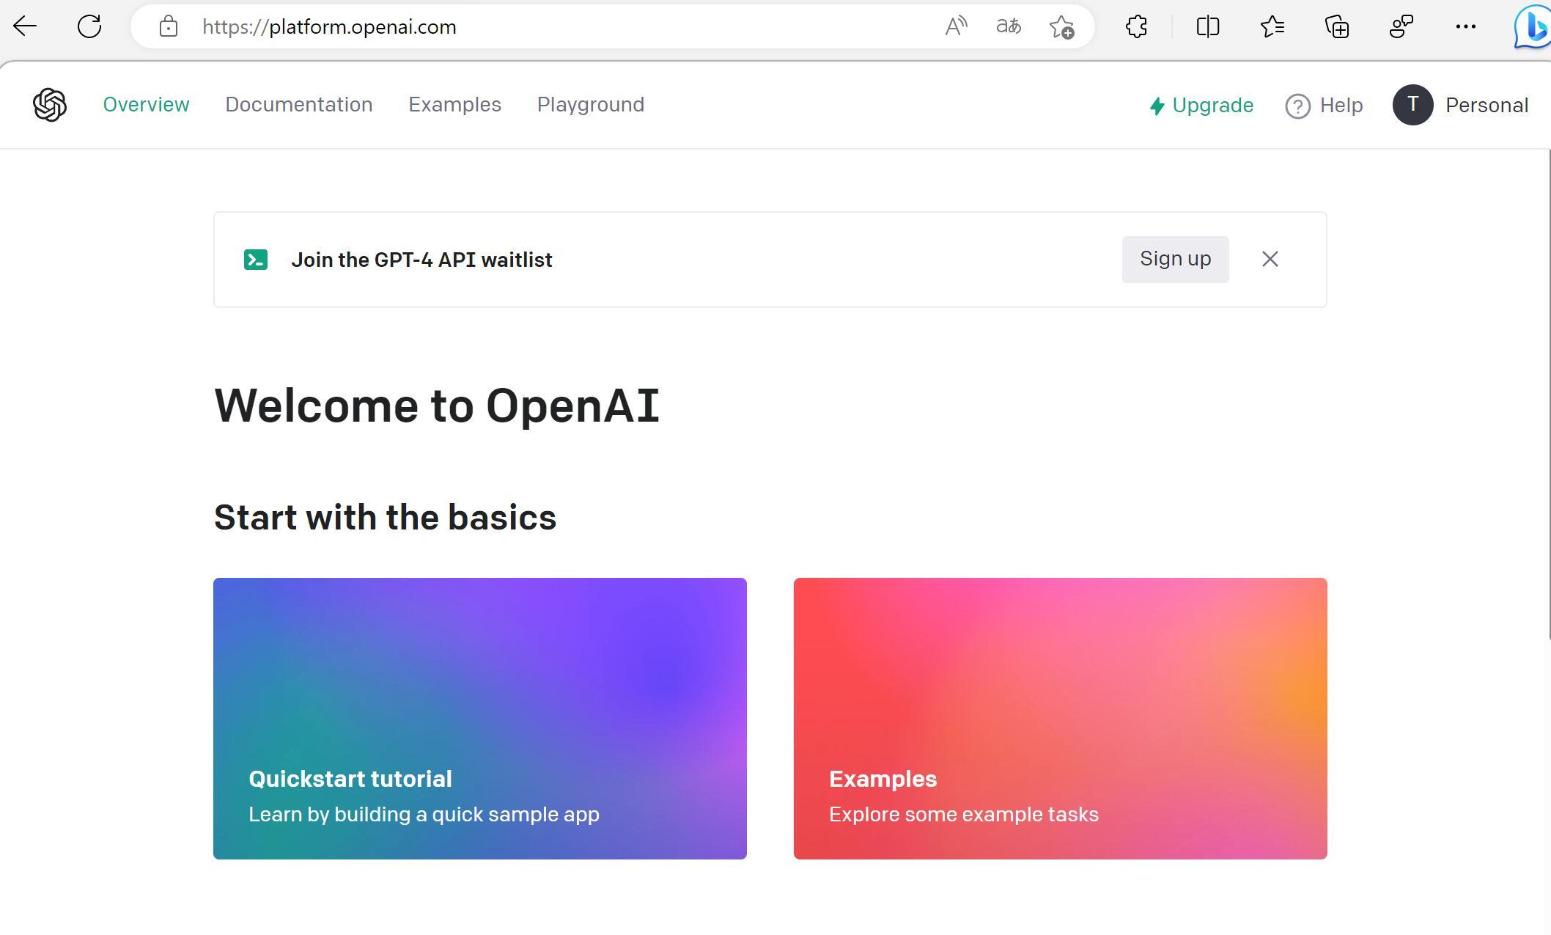Click 'Learn by building a quick sample app'

424,815
